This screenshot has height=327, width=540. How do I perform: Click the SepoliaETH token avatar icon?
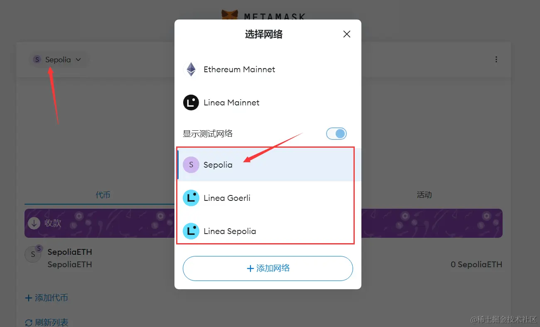tap(33, 254)
